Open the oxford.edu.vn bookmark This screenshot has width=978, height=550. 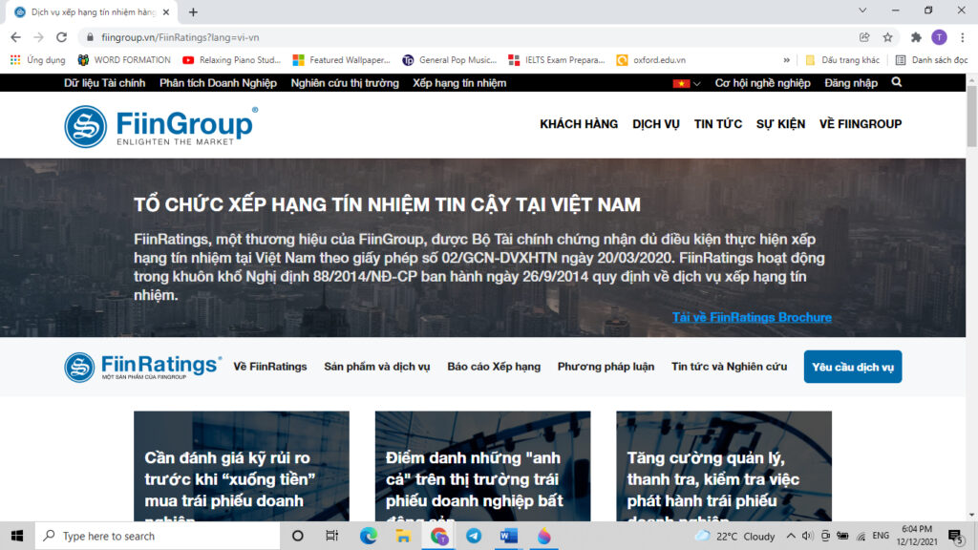point(651,60)
